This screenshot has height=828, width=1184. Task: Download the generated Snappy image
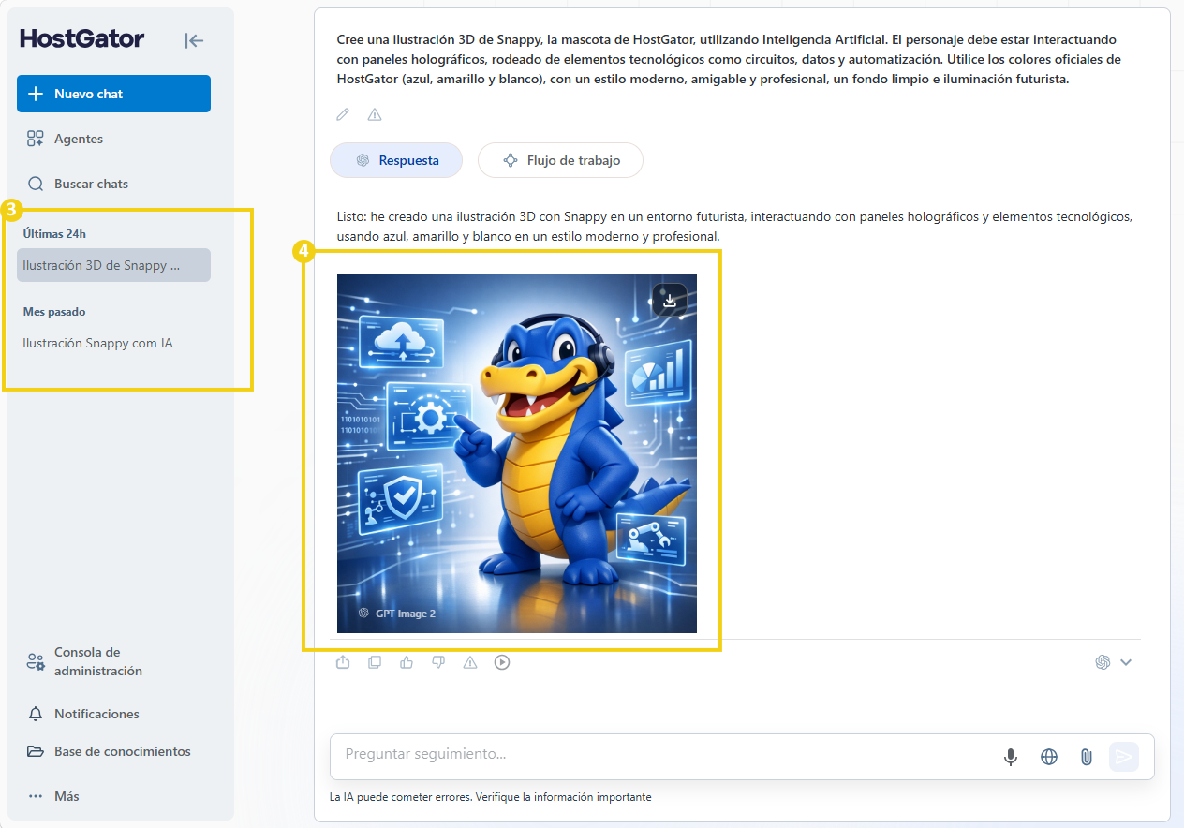click(x=670, y=301)
